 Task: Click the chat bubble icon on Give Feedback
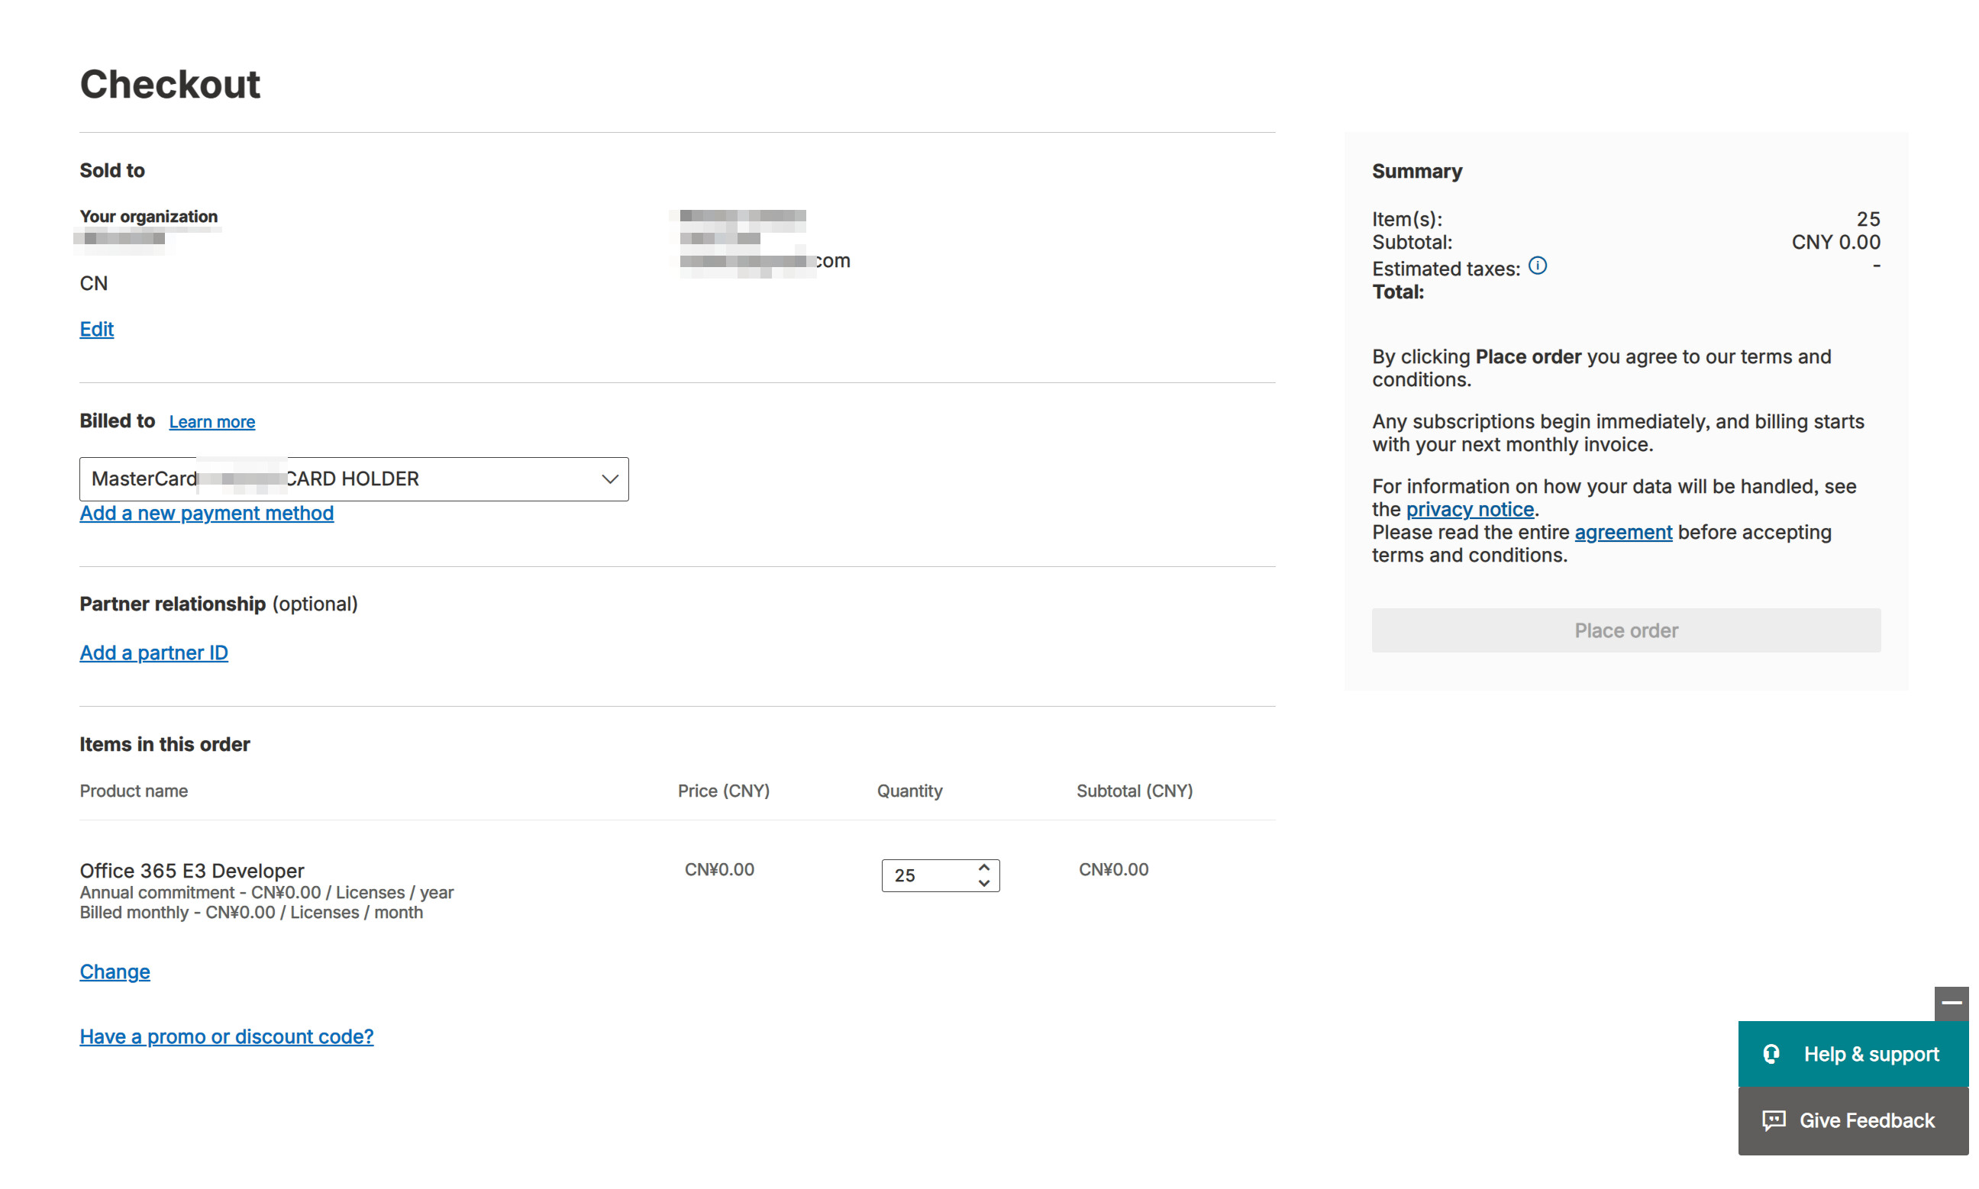(x=1773, y=1120)
